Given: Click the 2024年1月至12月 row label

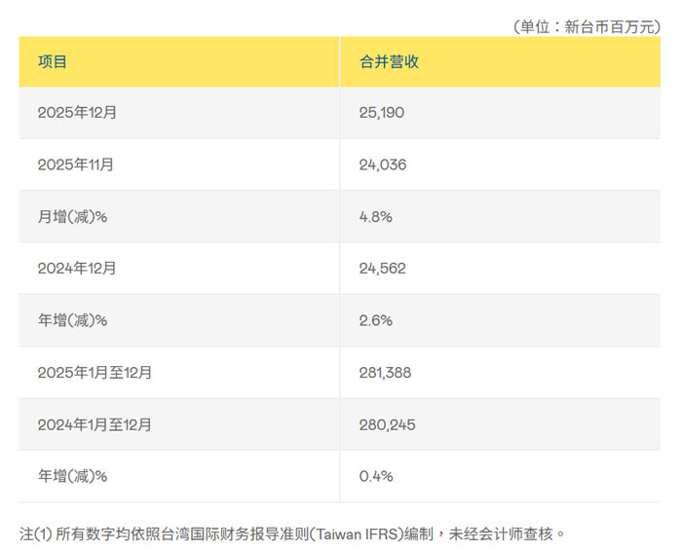Looking at the screenshot, I should (95, 424).
